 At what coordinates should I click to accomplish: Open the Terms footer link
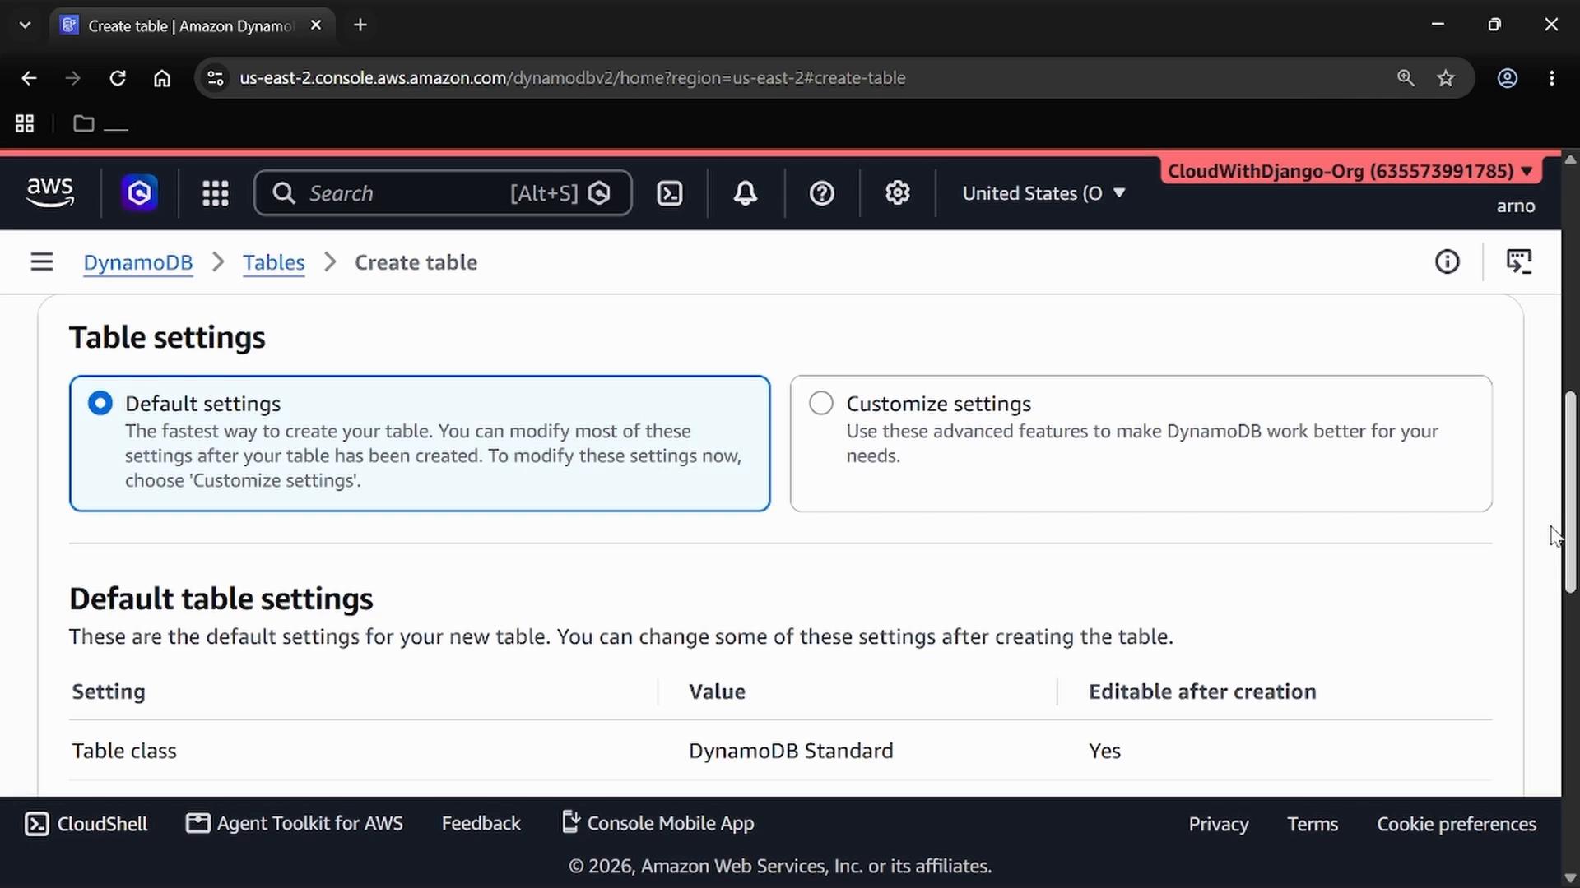1313,824
